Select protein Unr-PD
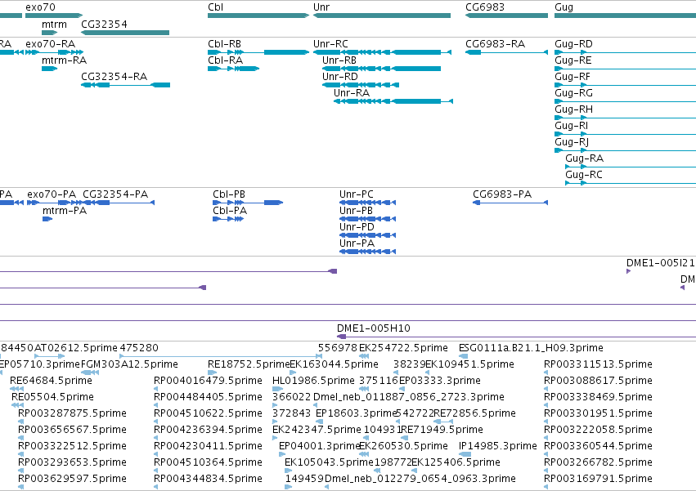696x491 pixels. pos(367,235)
